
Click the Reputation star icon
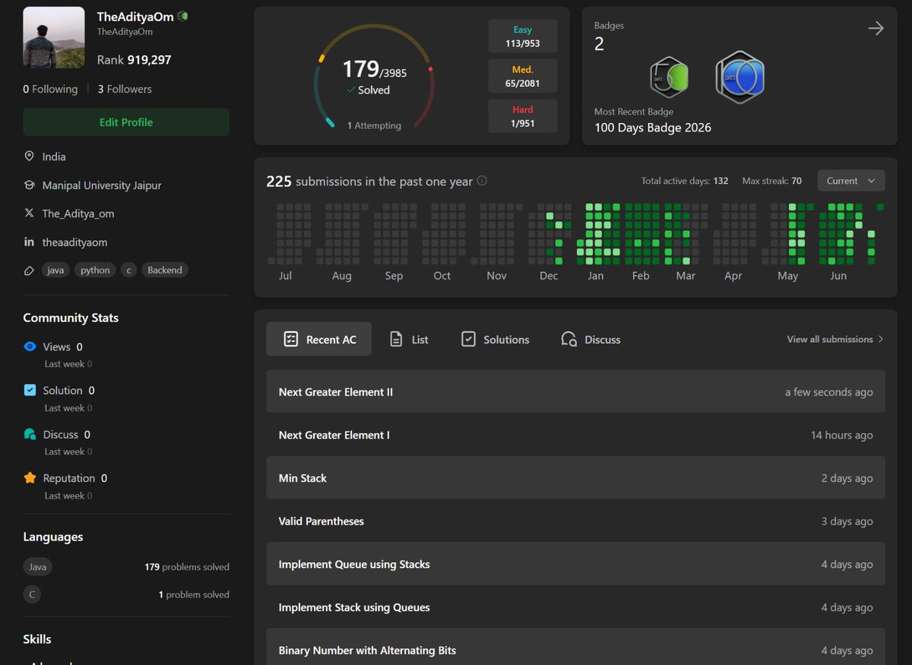[x=30, y=478]
